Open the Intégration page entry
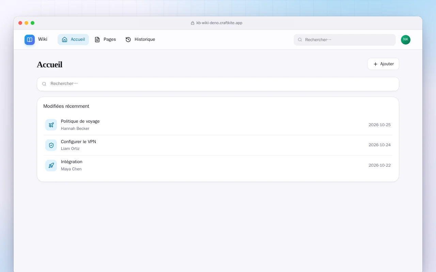The image size is (436, 272). (x=218, y=165)
